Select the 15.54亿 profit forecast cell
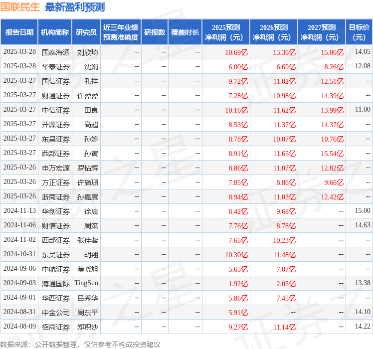This screenshot has width=373, height=349. pyautogui.click(x=333, y=154)
